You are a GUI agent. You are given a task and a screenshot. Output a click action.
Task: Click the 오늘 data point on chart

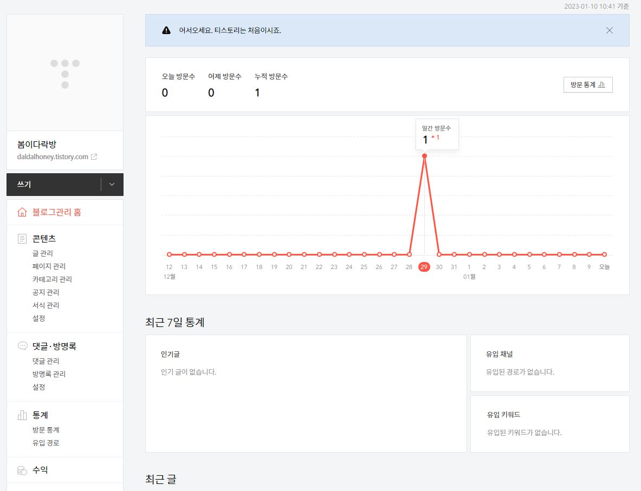point(604,254)
